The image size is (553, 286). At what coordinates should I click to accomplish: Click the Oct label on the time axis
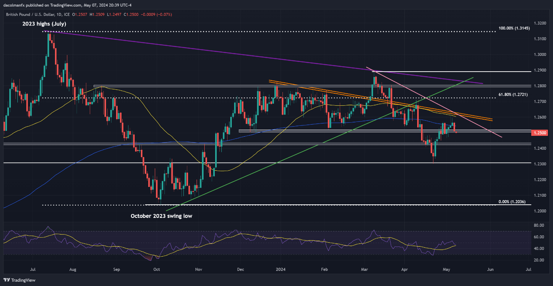tap(157, 268)
